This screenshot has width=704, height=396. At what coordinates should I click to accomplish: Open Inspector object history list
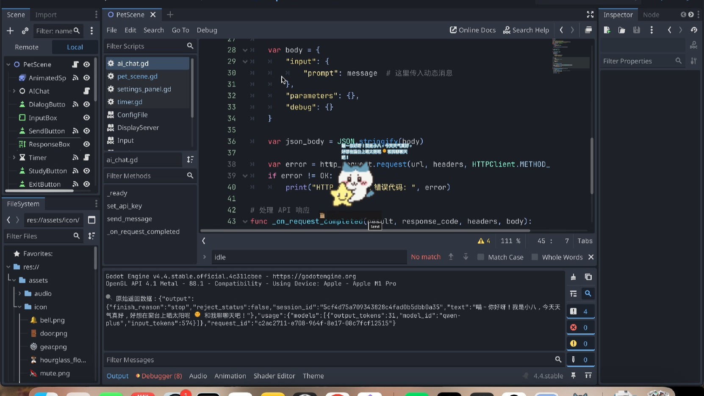click(x=694, y=30)
